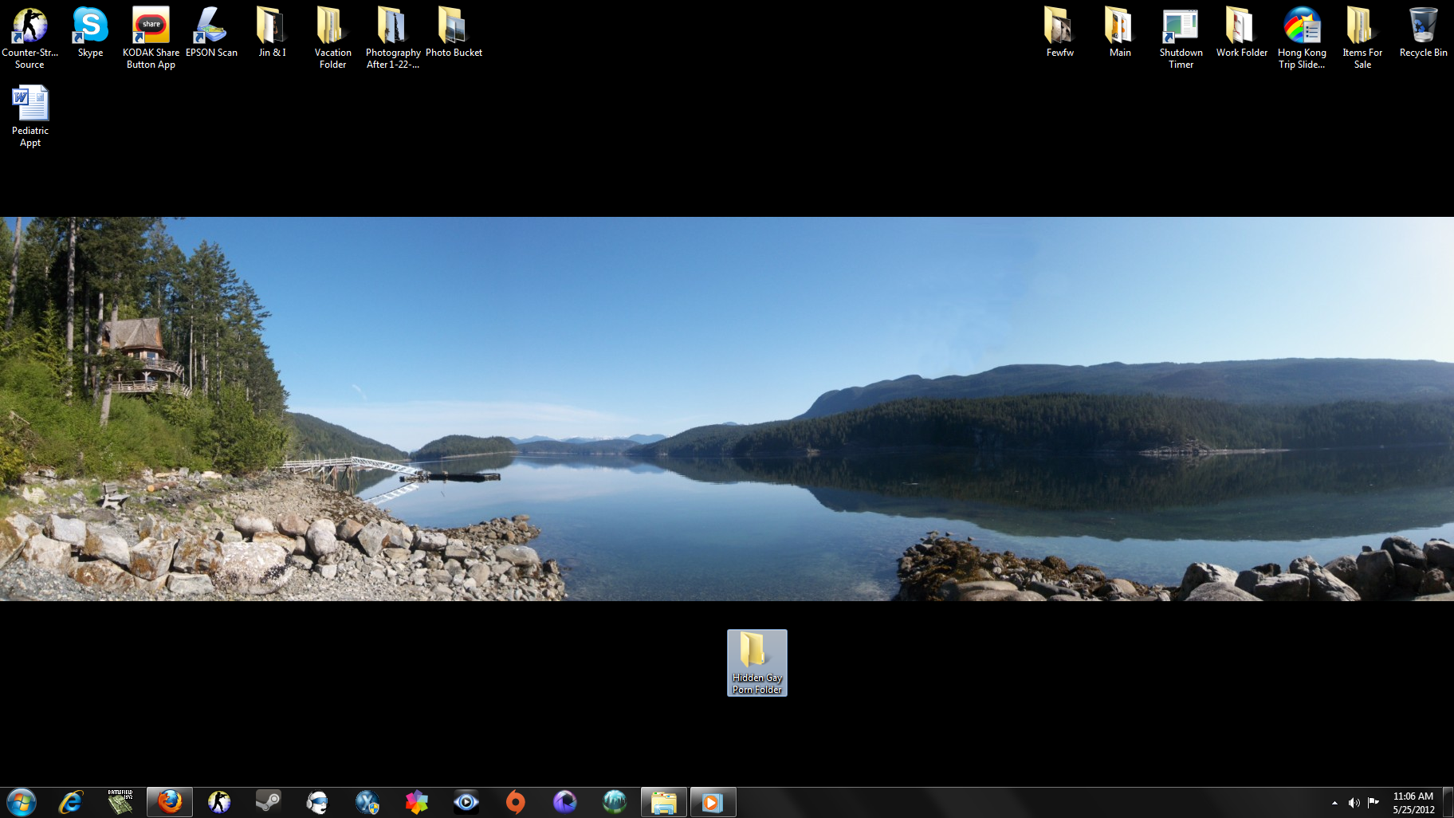The width and height of the screenshot is (1454, 818).
Task: Launch Internet Explorer from the taskbar
Action: (71, 802)
